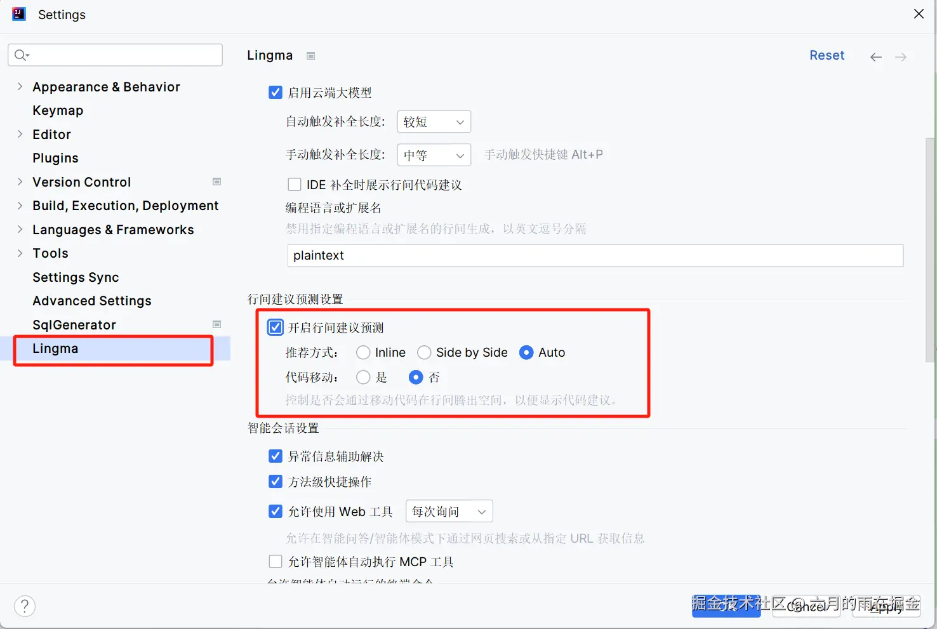This screenshot has width=937, height=629.
Task: Focus the settings search field
Action: (x=115, y=55)
